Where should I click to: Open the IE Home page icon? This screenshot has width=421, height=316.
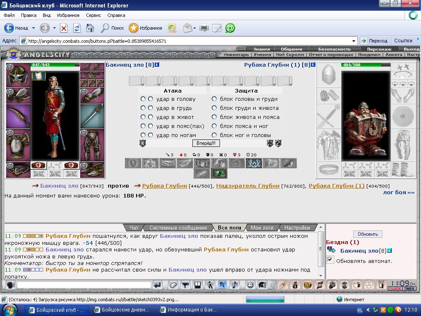tap(90, 28)
